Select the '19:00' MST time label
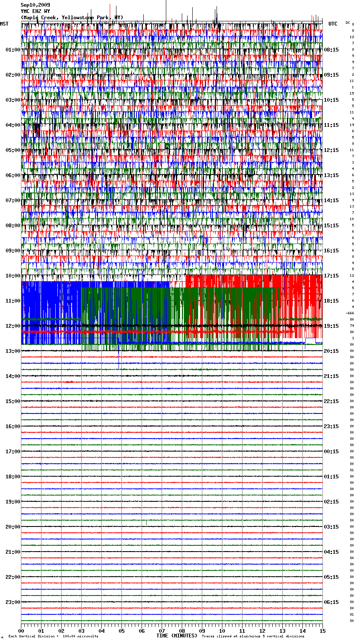This screenshot has height=642, width=356. point(13,502)
